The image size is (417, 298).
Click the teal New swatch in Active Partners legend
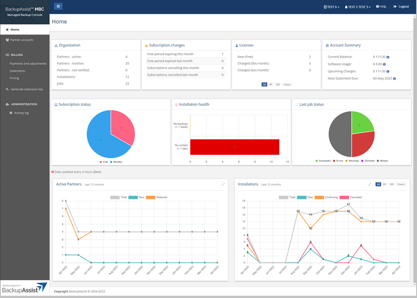(x=133, y=197)
